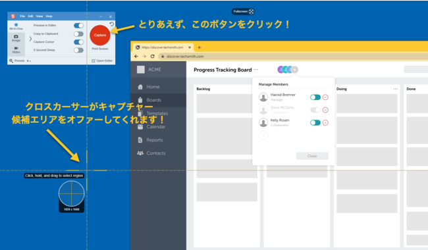Select the Video capture tab

(x=16, y=50)
